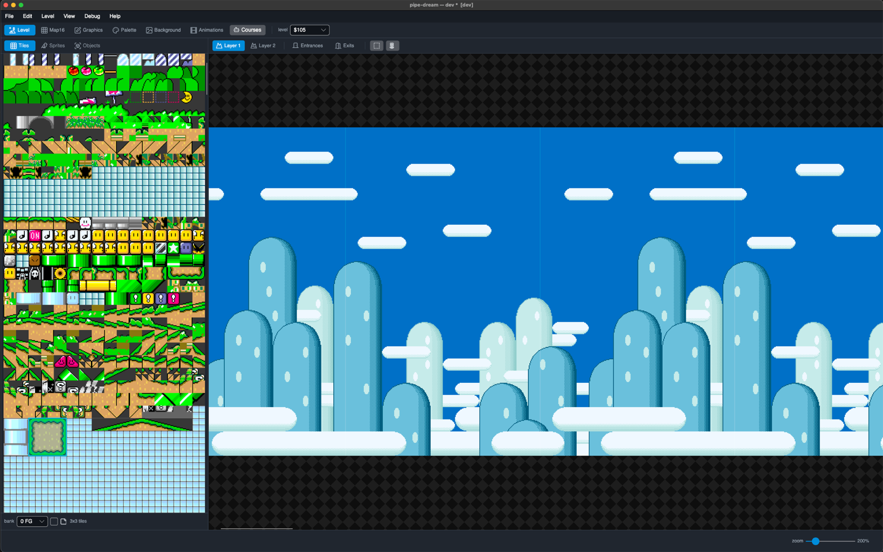883x552 pixels.
Task: Open the bank 0 FG dropdown
Action: [x=32, y=521]
